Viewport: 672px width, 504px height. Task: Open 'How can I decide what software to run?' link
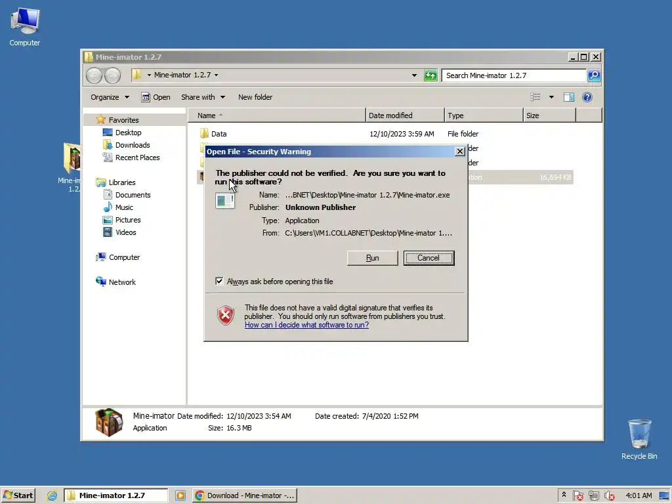[306, 325]
